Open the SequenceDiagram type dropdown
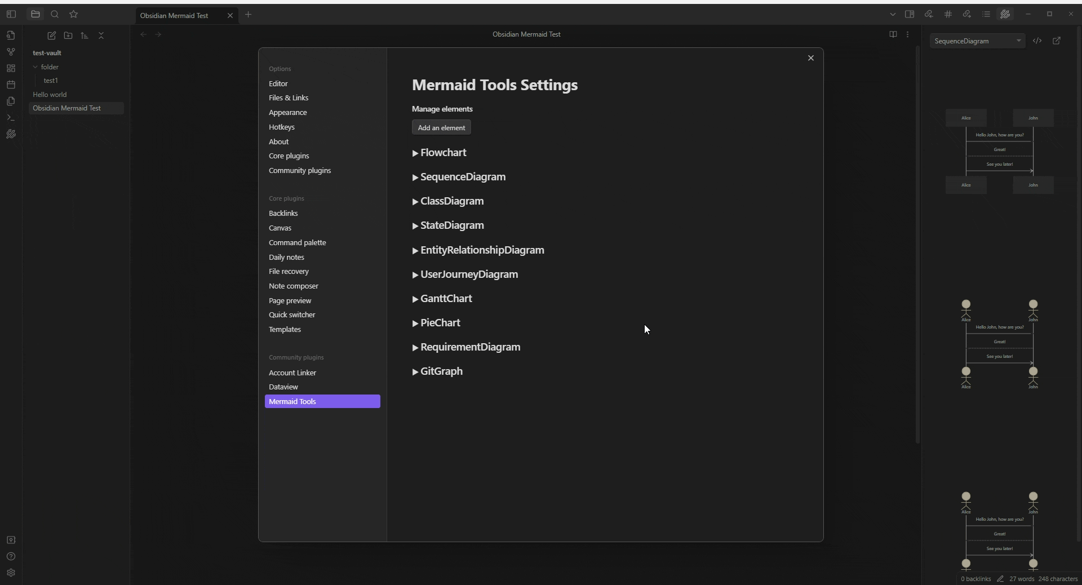 [x=978, y=41]
